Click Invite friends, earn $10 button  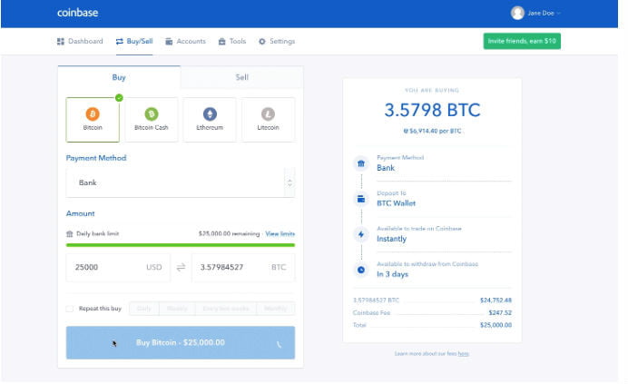522,42
